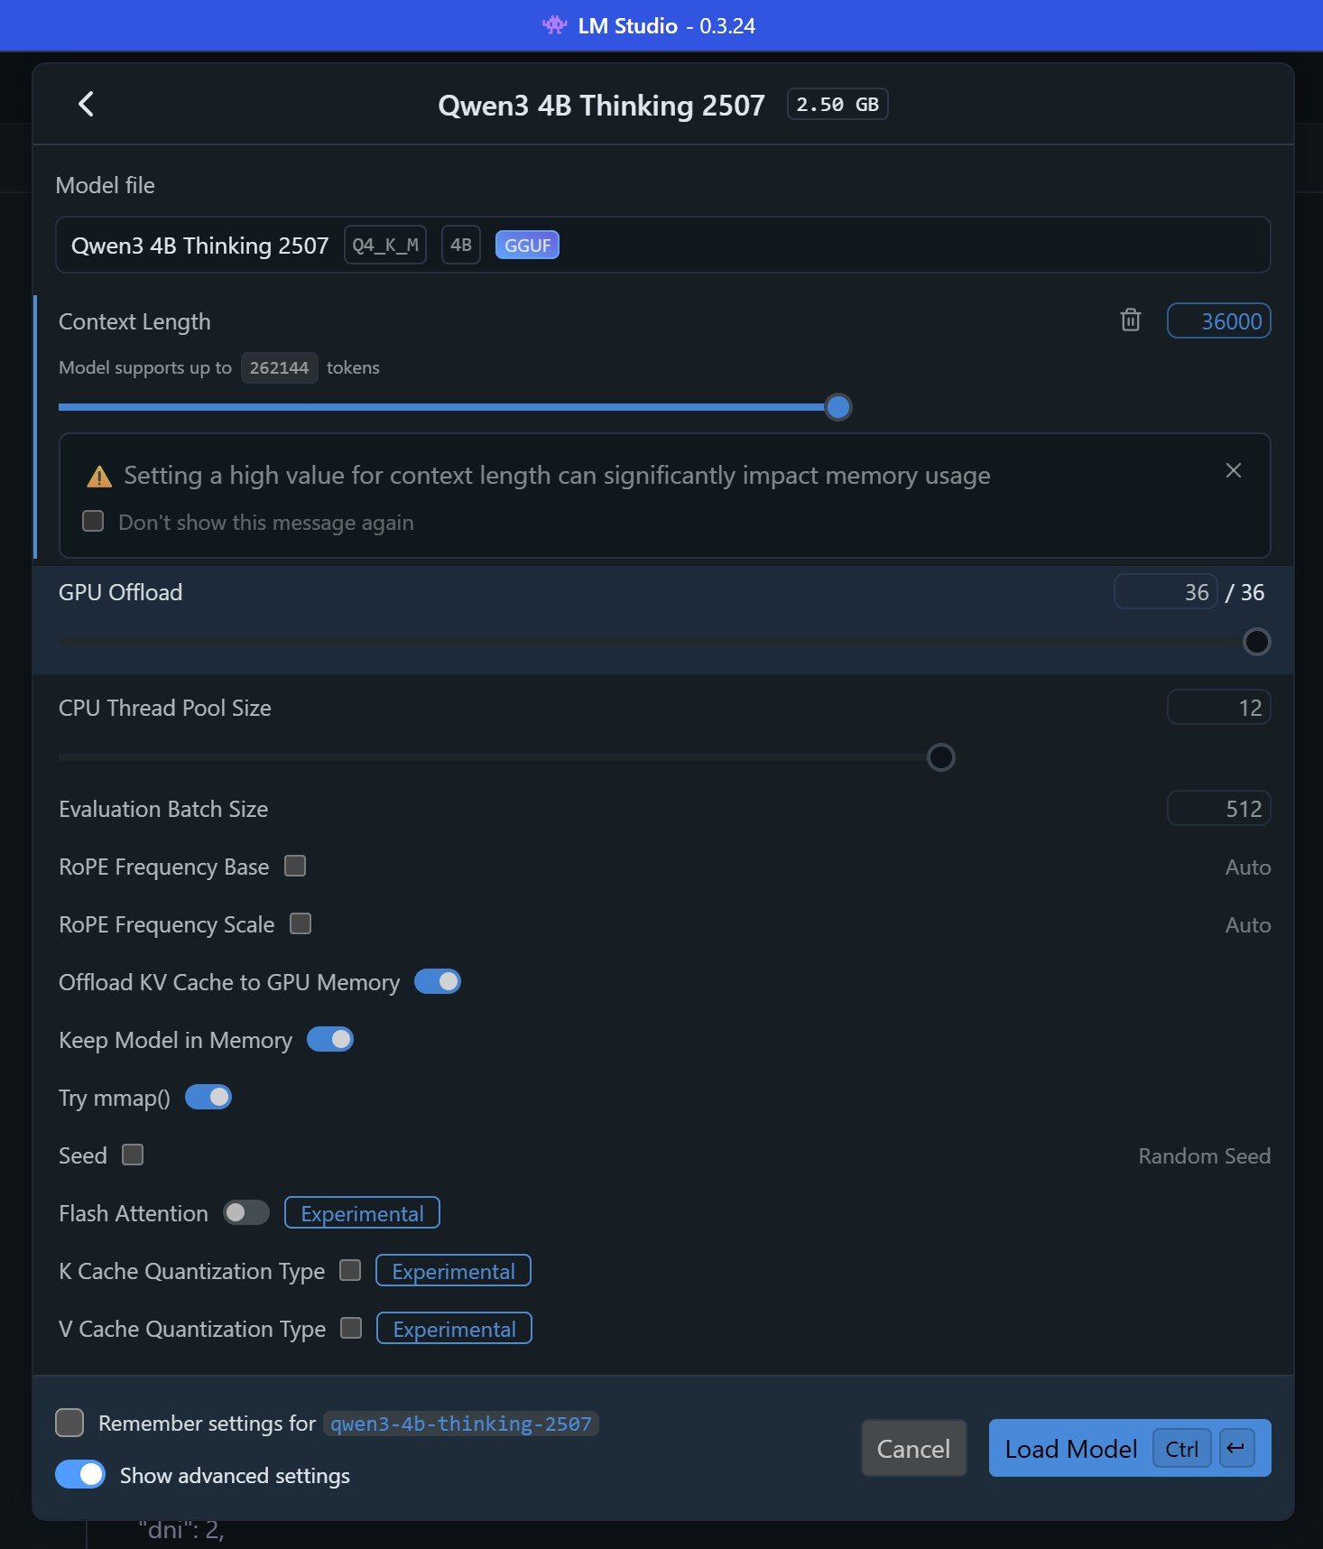This screenshot has width=1323, height=1549.
Task: Click the warning triangle icon
Action: 99,477
